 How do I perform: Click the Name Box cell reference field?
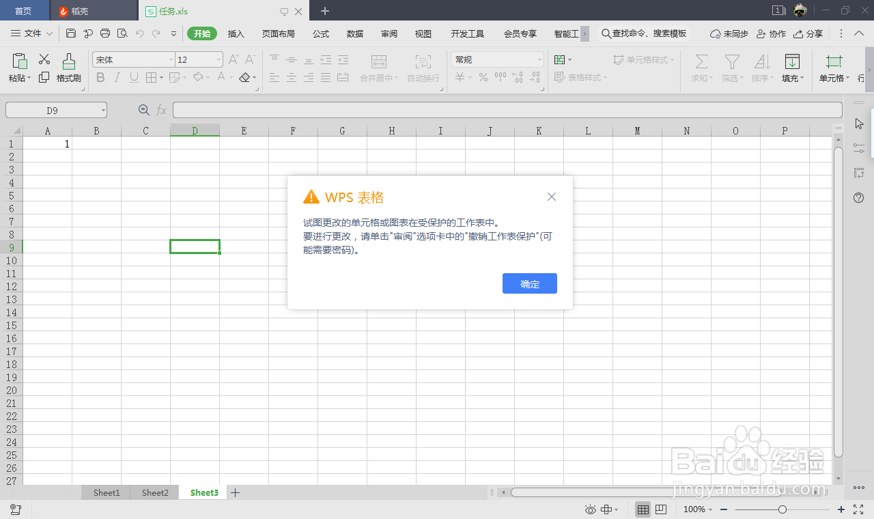tap(51, 109)
